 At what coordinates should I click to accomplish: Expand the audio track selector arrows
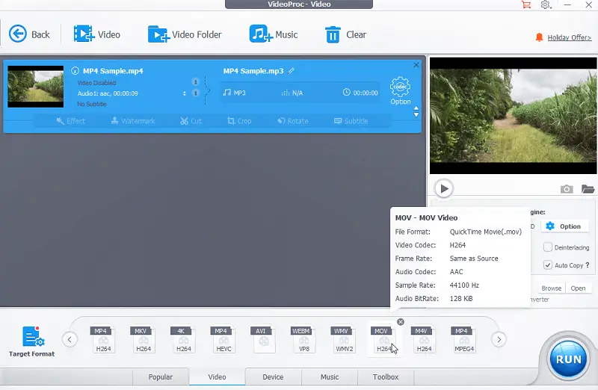(185, 93)
